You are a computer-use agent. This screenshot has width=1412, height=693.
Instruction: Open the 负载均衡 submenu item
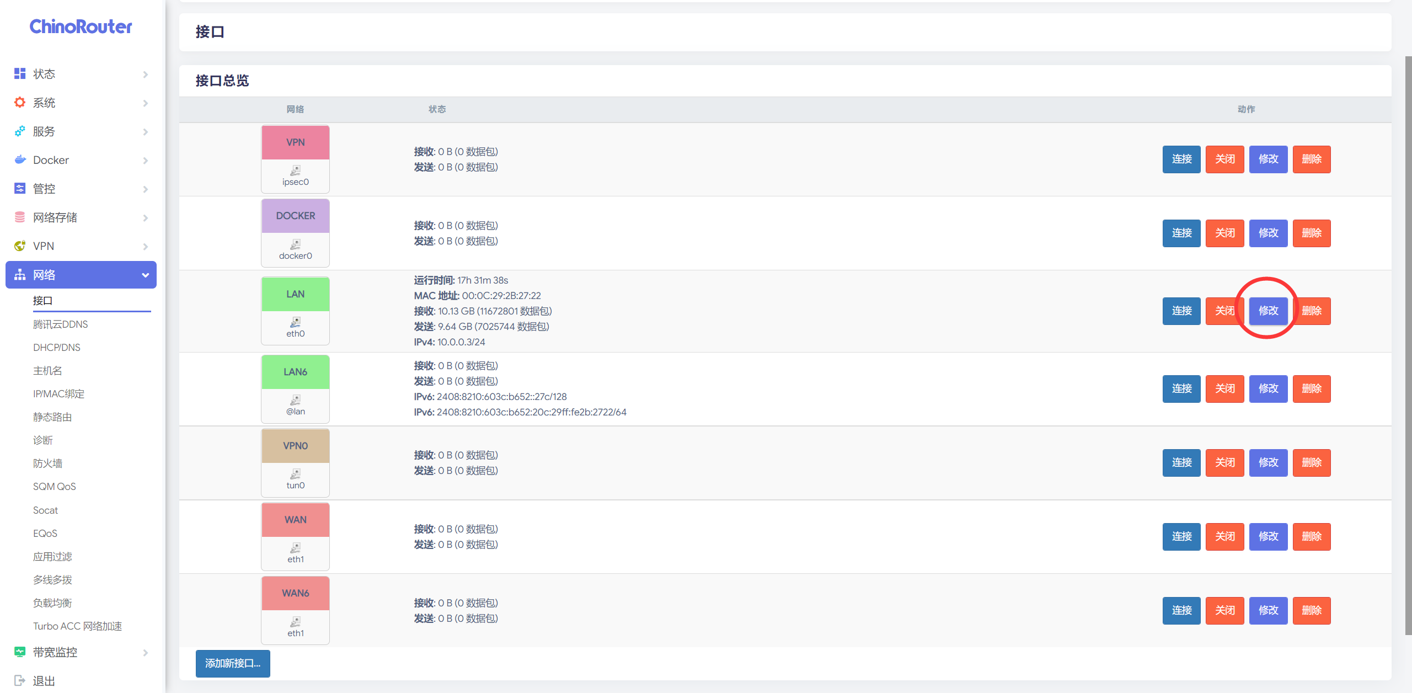click(52, 603)
